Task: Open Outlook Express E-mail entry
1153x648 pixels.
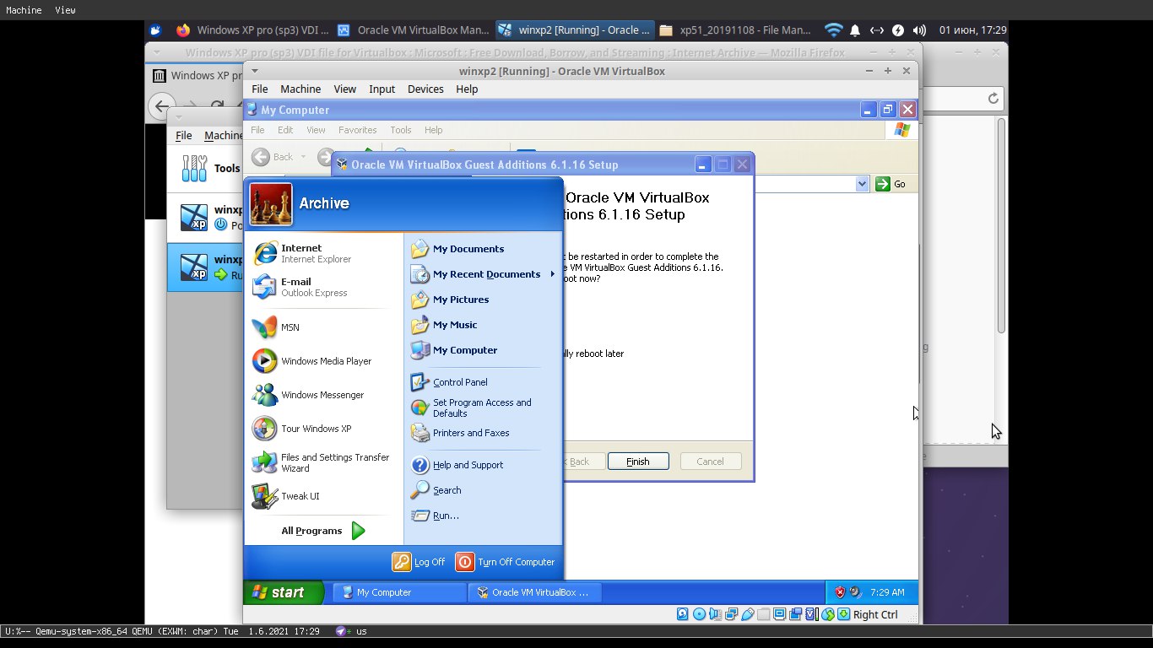Action: coord(314,287)
